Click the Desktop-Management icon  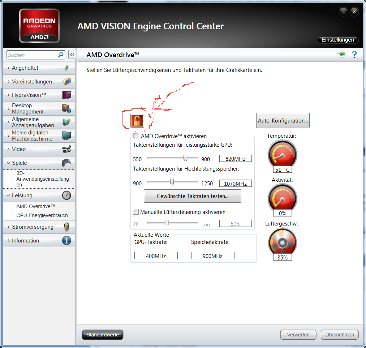click(x=66, y=108)
